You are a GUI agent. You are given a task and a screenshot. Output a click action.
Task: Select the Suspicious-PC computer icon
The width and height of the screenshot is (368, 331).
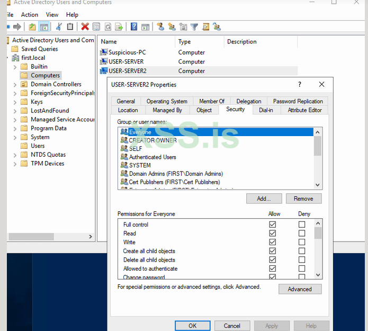point(104,52)
